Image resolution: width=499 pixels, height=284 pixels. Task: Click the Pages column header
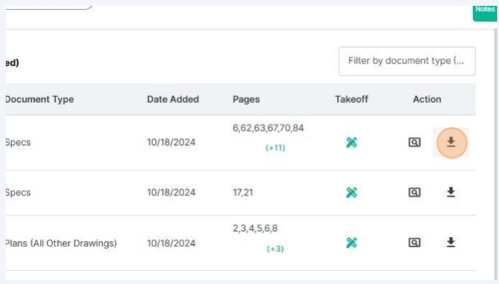point(246,99)
